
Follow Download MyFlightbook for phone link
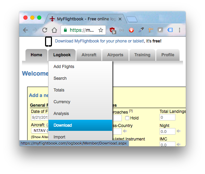[x=99, y=41]
